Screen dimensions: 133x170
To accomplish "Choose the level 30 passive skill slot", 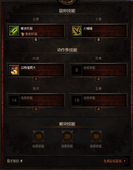I will click(x=96, y=136).
